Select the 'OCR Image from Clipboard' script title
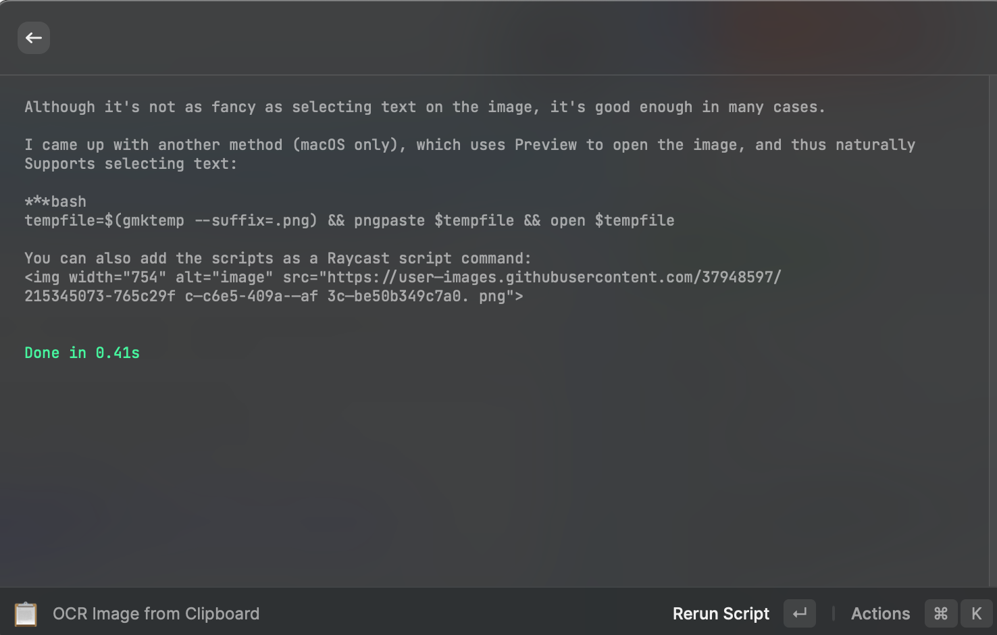Image resolution: width=997 pixels, height=635 pixels. (x=156, y=613)
